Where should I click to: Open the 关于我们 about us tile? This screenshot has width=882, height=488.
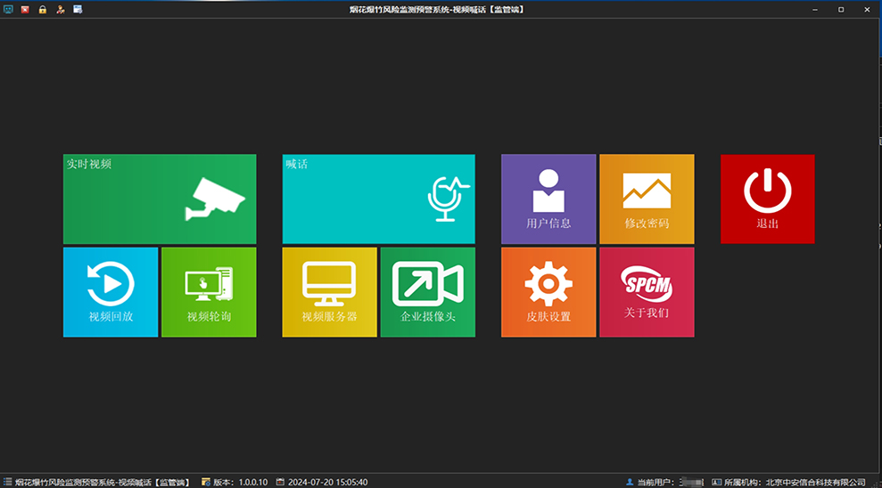click(x=647, y=292)
